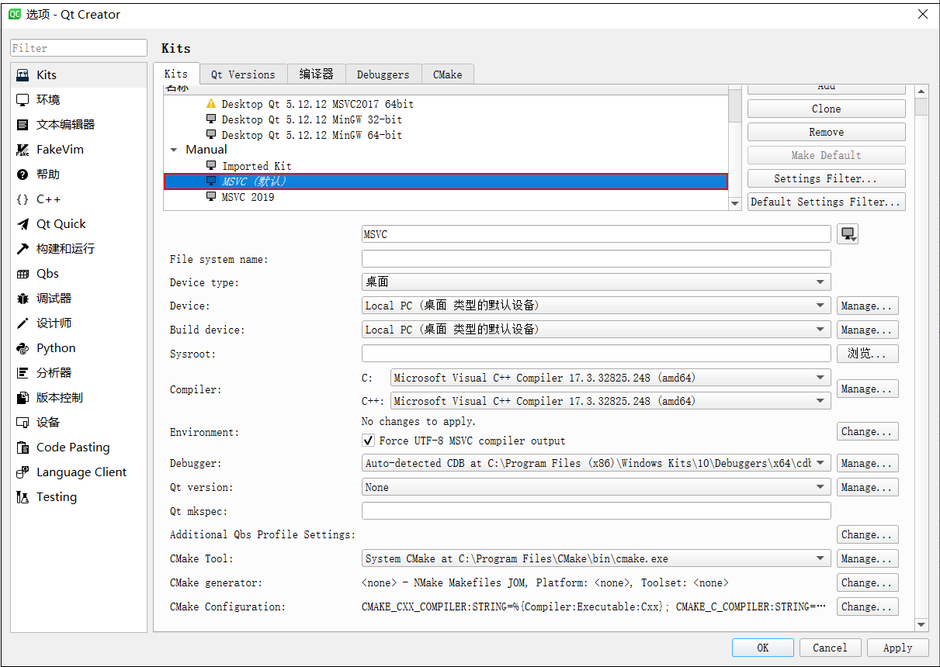The height and width of the screenshot is (667, 940).
Task: Click the Sysroot input field
Action: [x=596, y=354]
